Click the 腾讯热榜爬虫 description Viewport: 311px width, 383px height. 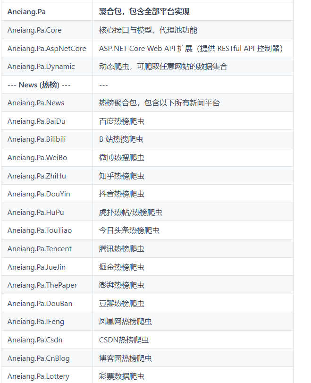coord(122,249)
